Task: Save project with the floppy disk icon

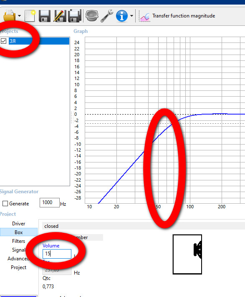Action: coord(45,16)
